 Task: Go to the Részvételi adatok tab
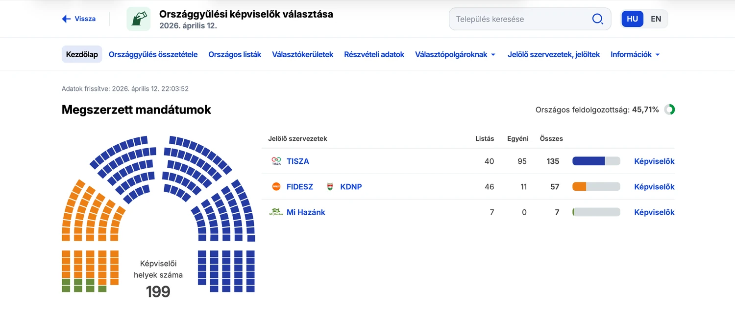(x=374, y=55)
